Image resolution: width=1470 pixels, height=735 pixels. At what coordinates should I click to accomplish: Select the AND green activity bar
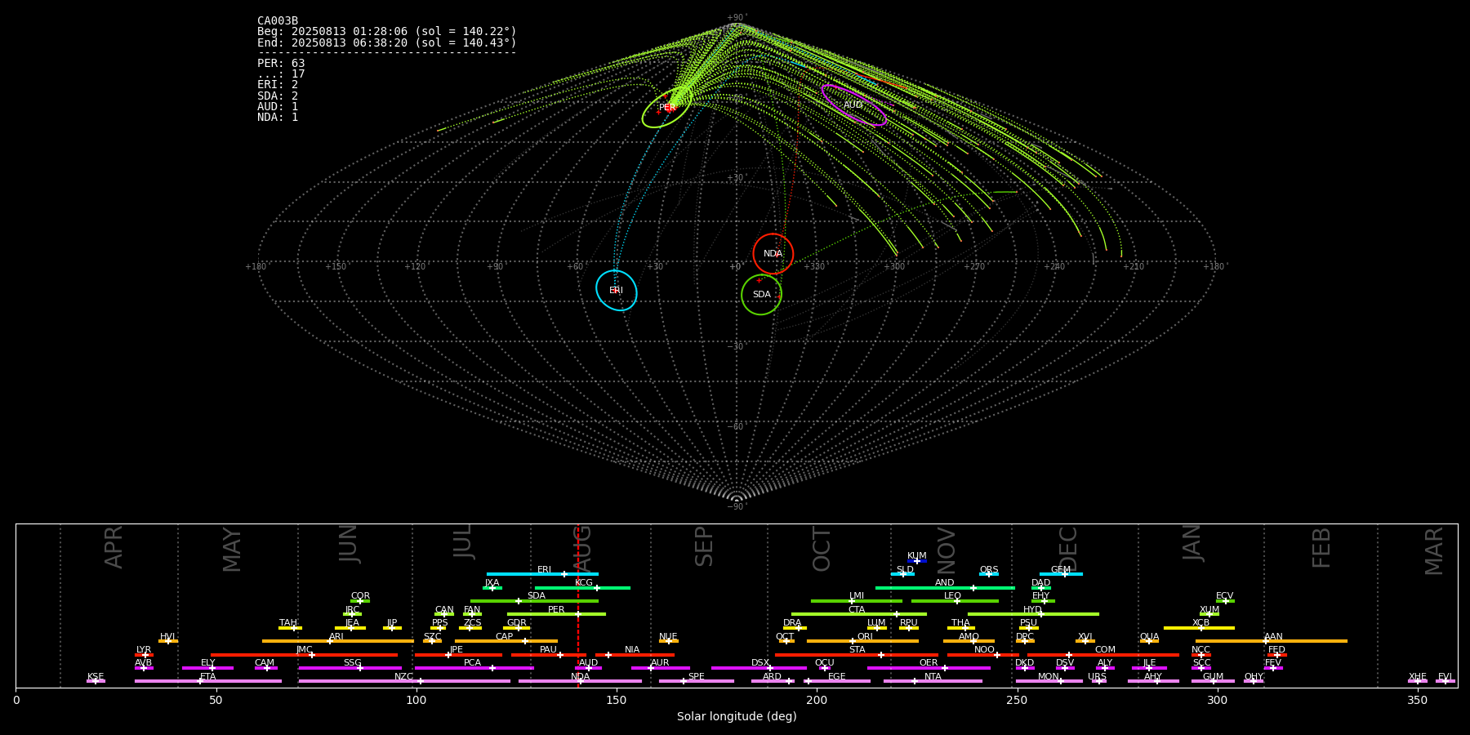(945, 587)
